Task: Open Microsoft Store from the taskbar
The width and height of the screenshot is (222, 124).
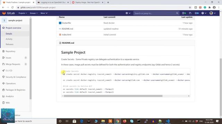Action: coord(74,121)
